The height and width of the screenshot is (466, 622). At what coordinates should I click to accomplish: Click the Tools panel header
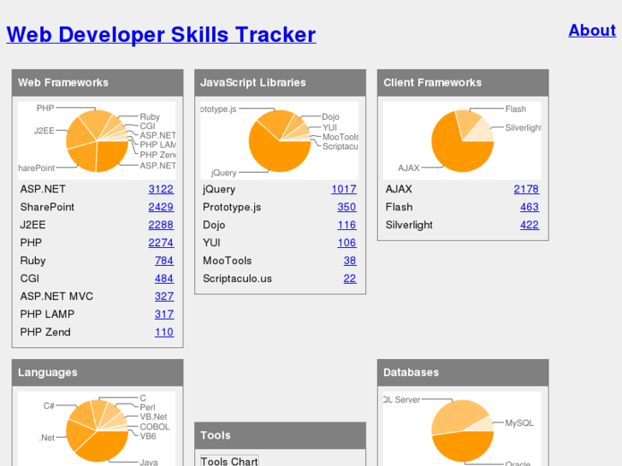tap(280, 435)
